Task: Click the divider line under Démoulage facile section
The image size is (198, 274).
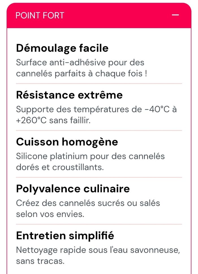Action: (99, 84)
